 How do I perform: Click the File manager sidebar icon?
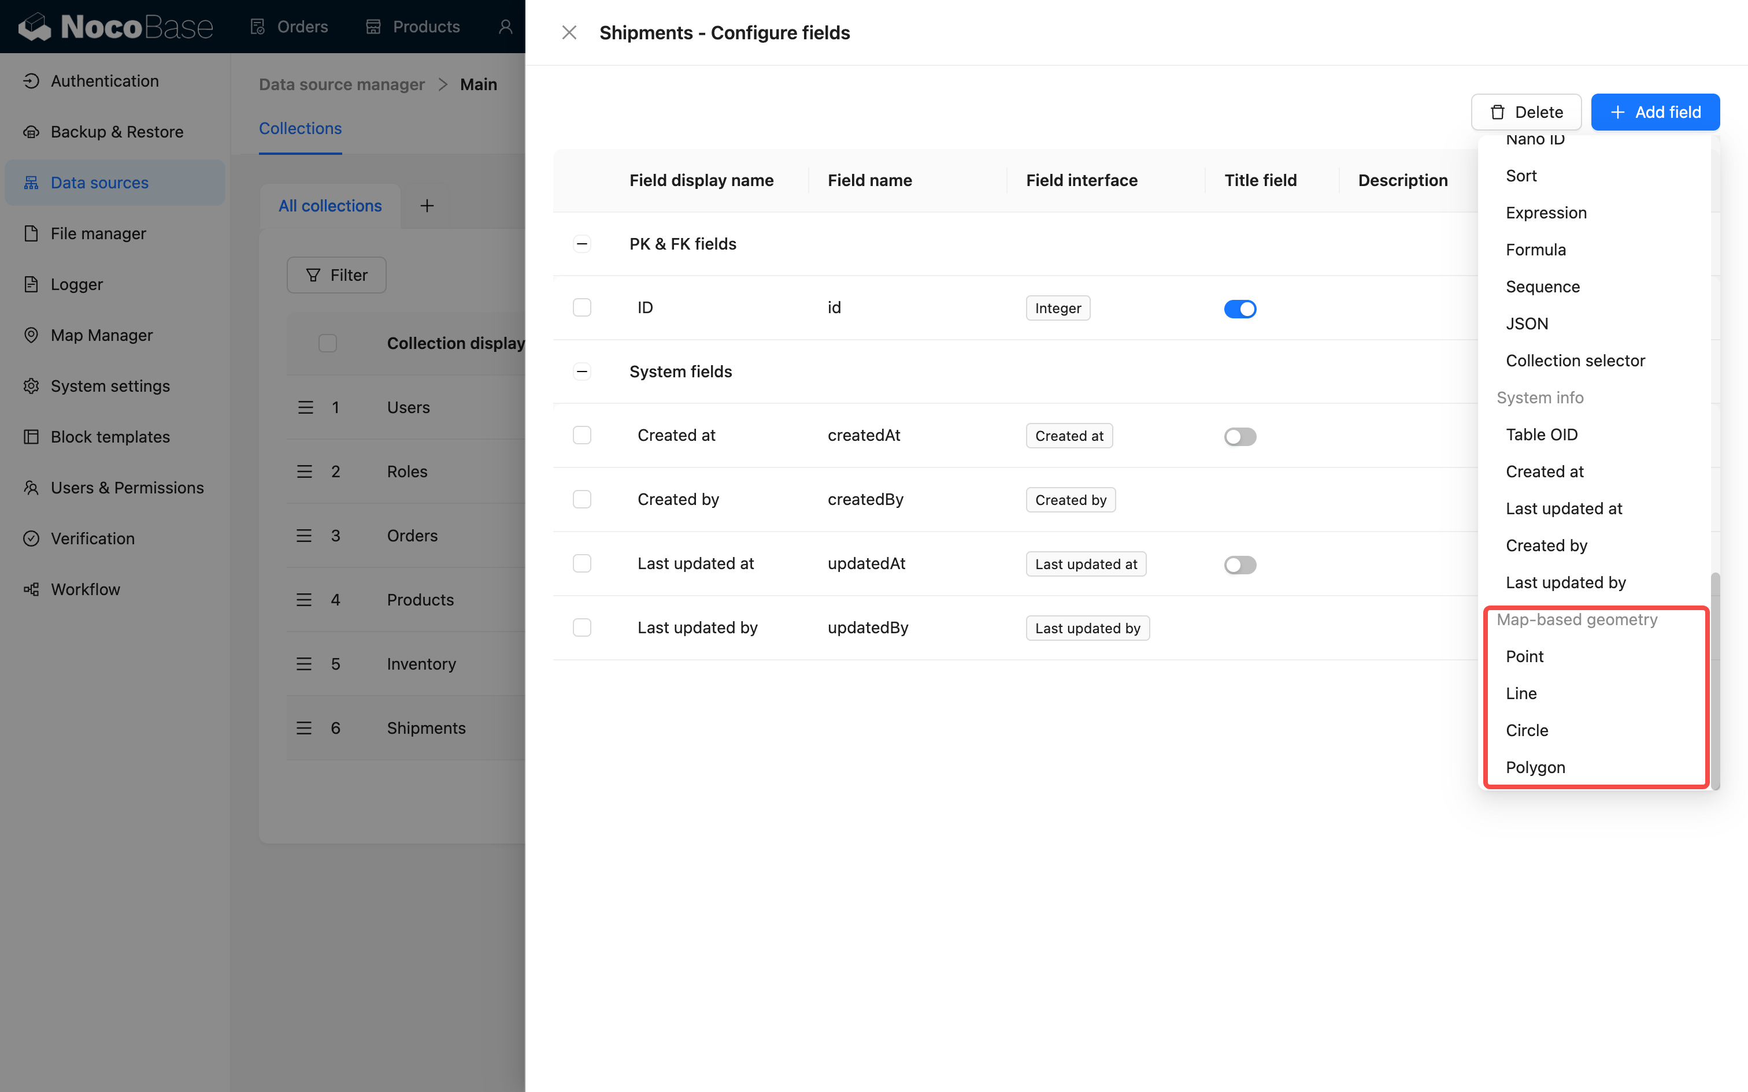tap(31, 233)
